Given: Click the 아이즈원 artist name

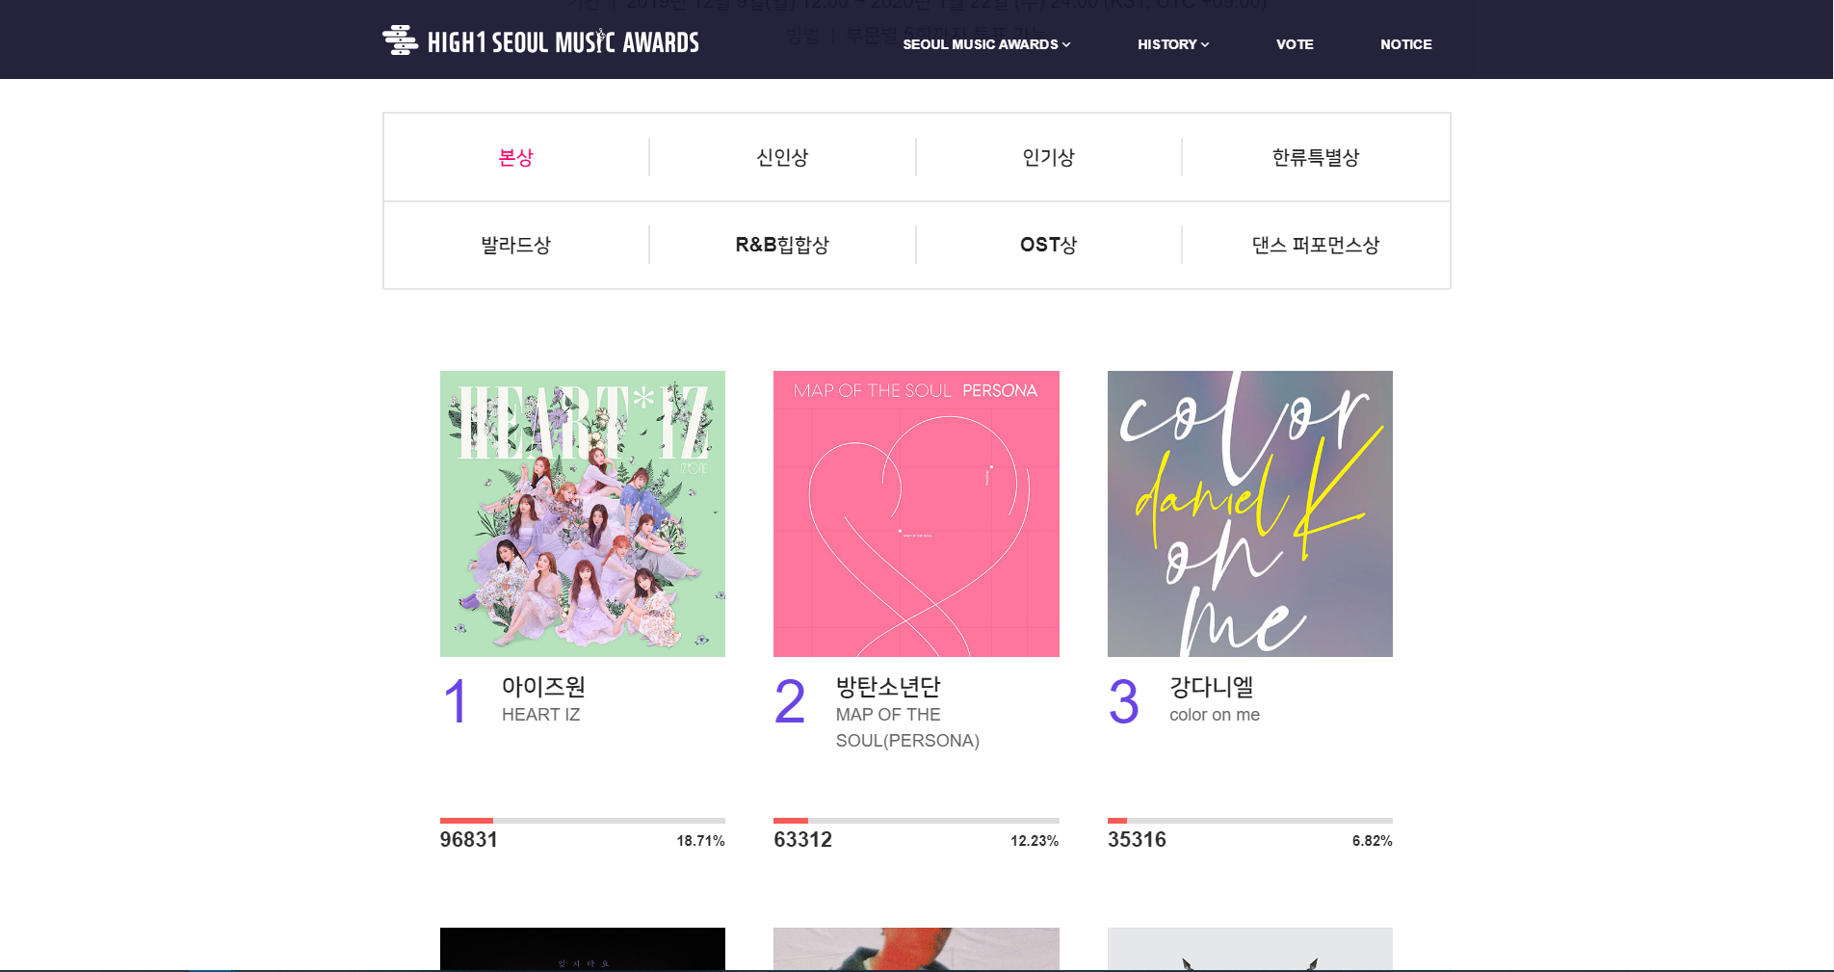Looking at the screenshot, I should click(x=543, y=687).
